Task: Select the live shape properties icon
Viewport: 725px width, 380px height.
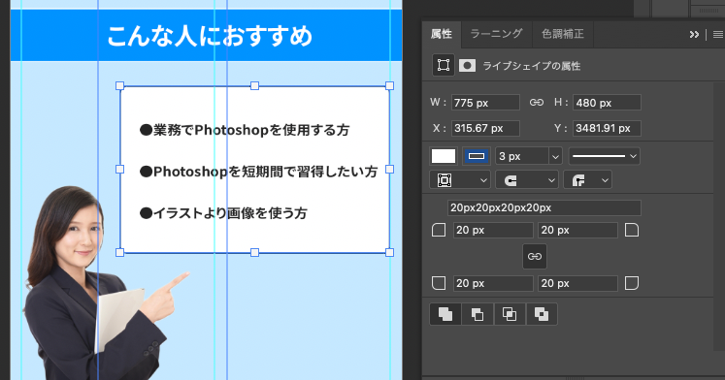Action: (444, 65)
